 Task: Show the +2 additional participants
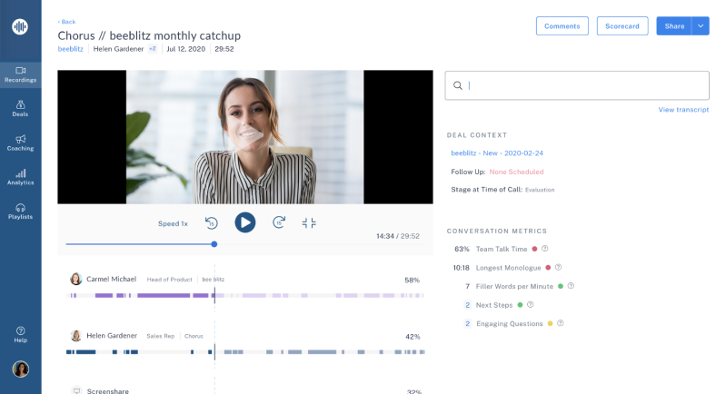pyautogui.click(x=153, y=48)
